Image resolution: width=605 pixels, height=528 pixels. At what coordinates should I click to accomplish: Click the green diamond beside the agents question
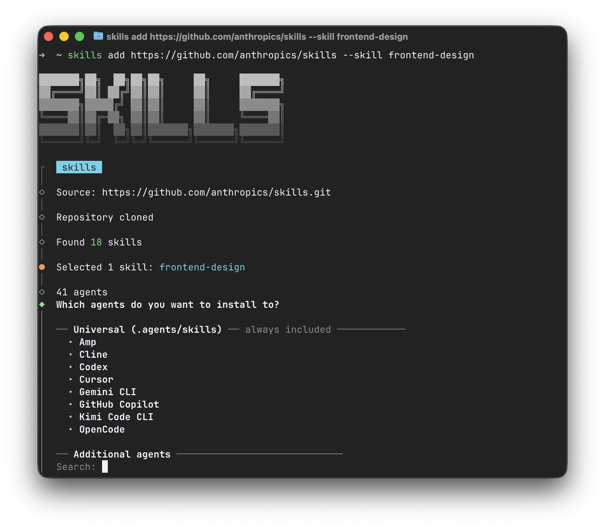[x=42, y=304]
